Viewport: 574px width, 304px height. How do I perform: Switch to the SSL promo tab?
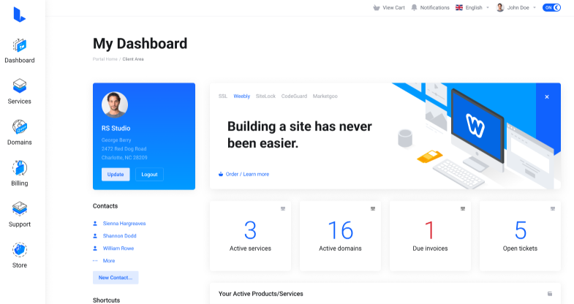pyautogui.click(x=223, y=96)
